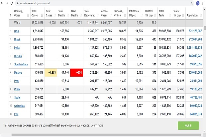206x137 pixels.
Task: Click the vertical scrollbar thumb
Action: click(205, 28)
